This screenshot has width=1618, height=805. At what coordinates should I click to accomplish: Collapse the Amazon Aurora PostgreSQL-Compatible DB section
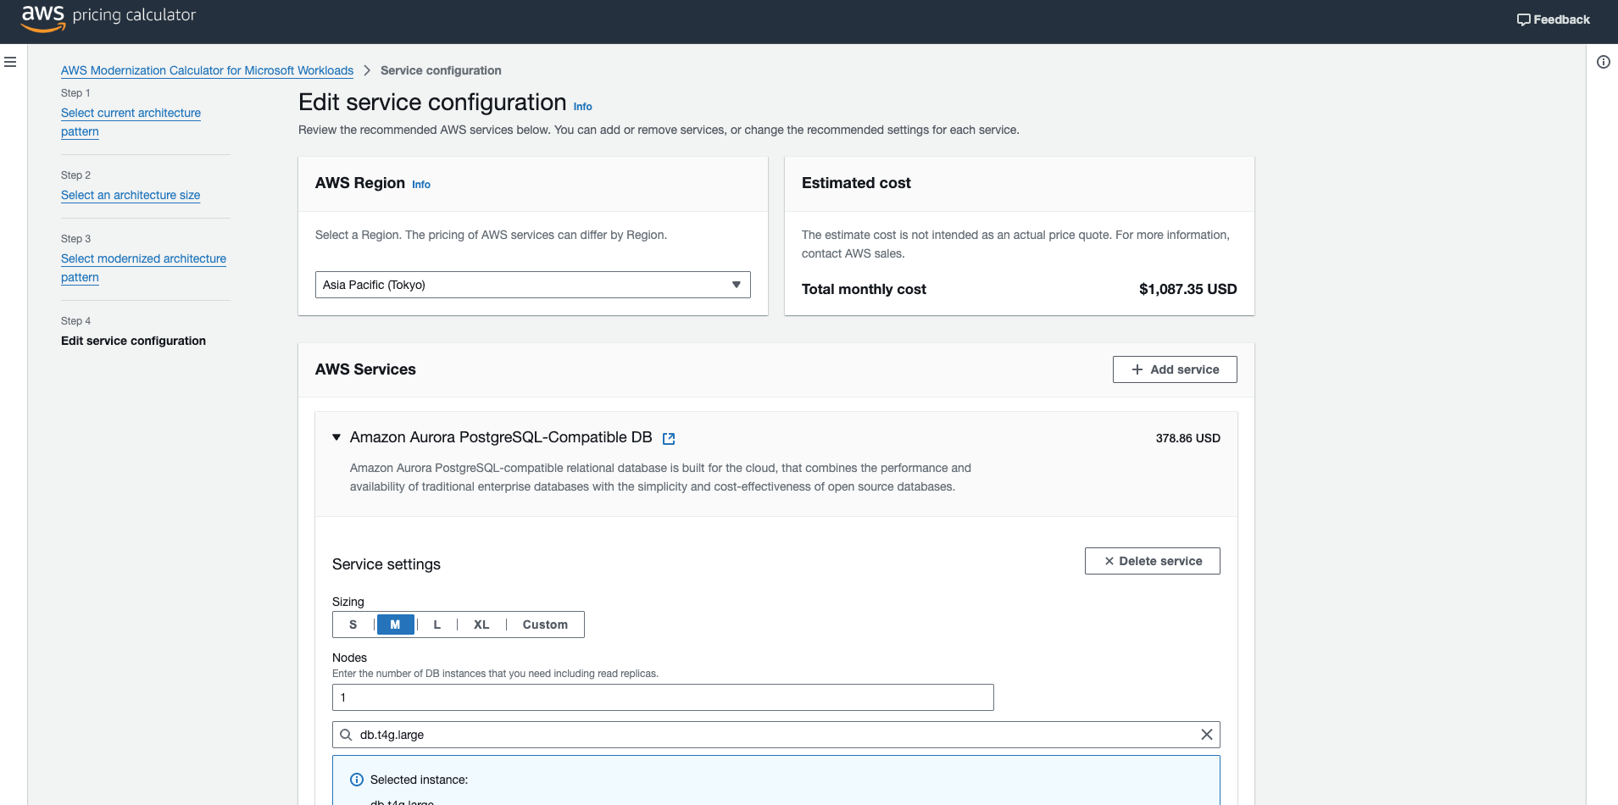[x=336, y=437]
